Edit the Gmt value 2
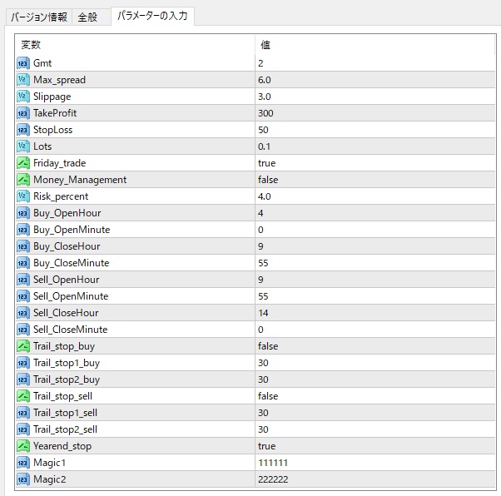Viewport: 501px width, 496px height. [375, 63]
